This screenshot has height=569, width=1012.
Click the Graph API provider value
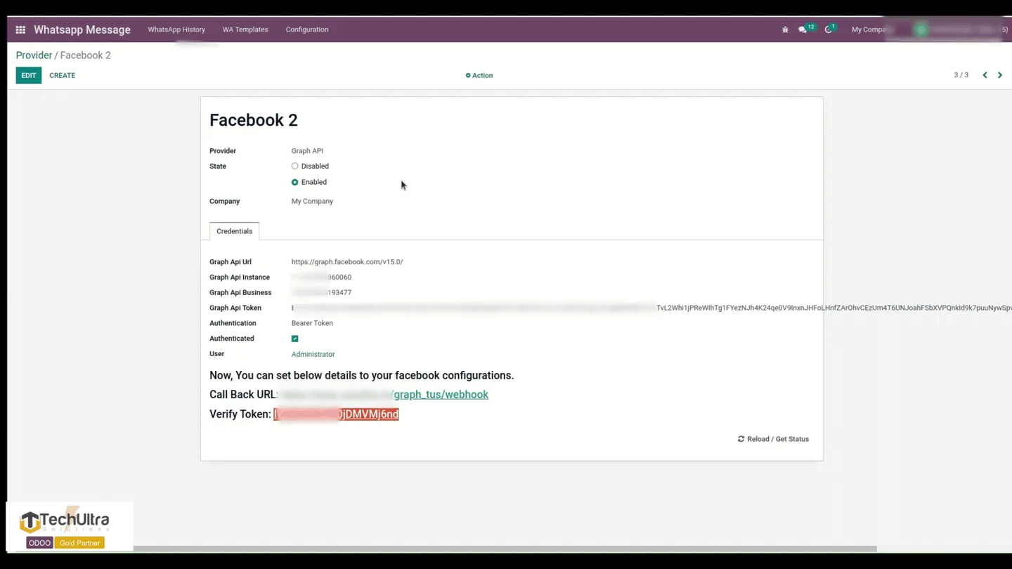tap(307, 151)
